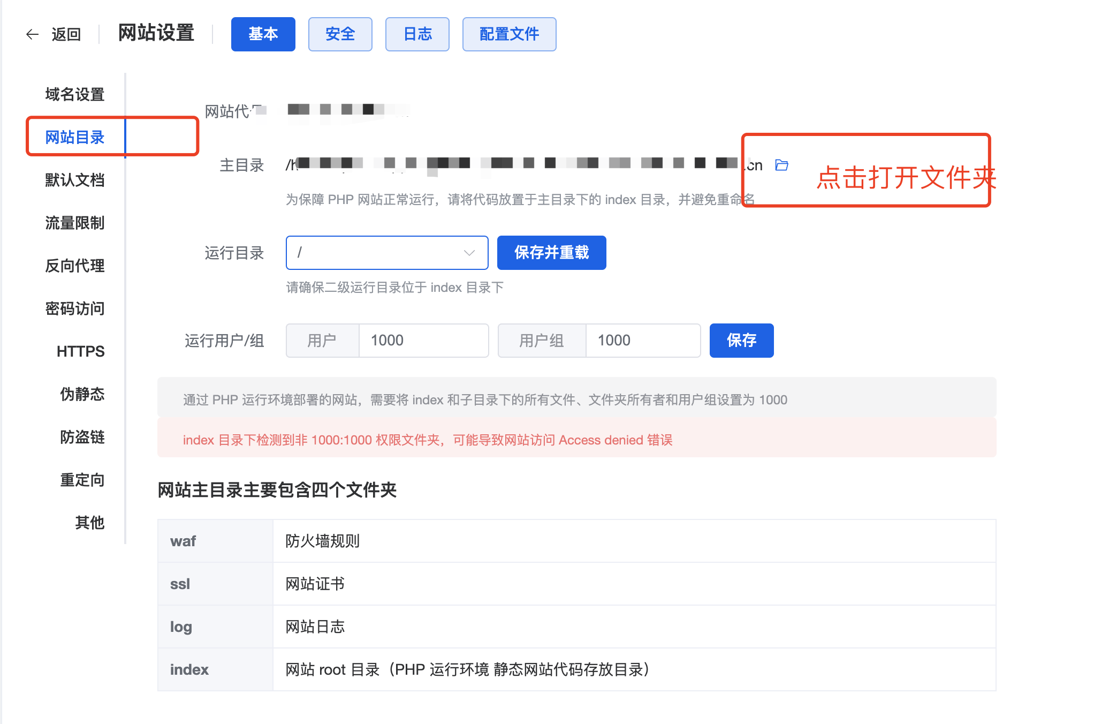Click the back arrow beside 返回
Viewport: 1109px width, 724px height.
[32, 34]
